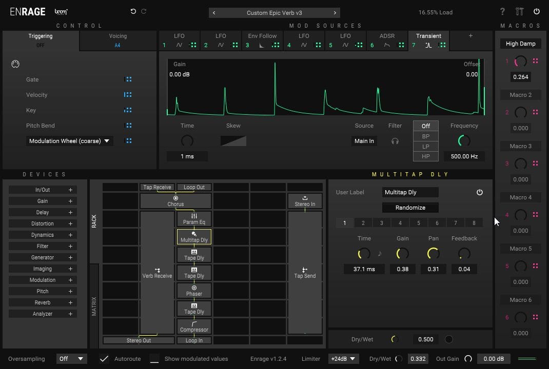This screenshot has height=369, width=549.
Task: Toggle the Multitap Dly power button
Action: point(480,192)
